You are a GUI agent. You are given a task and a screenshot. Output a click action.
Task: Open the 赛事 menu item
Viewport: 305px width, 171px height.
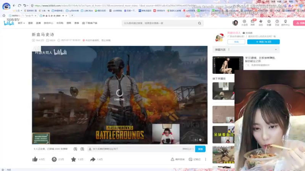(x=77, y=23)
